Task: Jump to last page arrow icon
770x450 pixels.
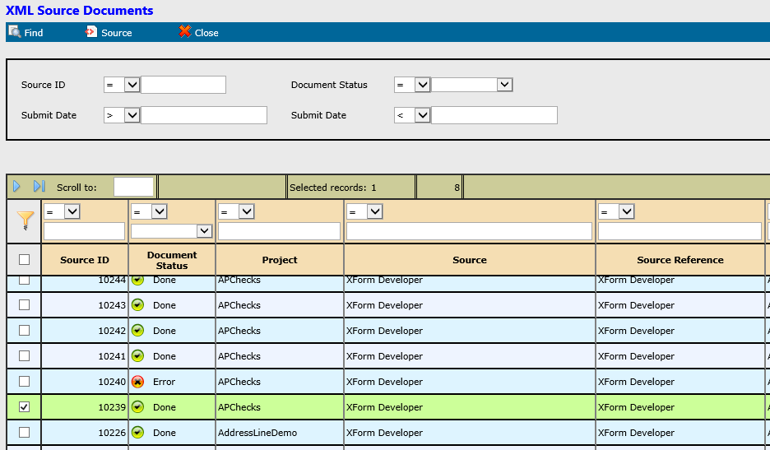Action: pyautogui.click(x=39, y=187)
